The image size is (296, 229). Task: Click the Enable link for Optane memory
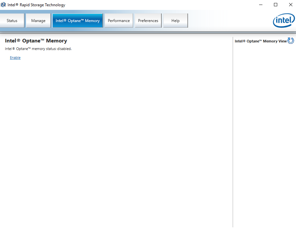click(15, 58)
